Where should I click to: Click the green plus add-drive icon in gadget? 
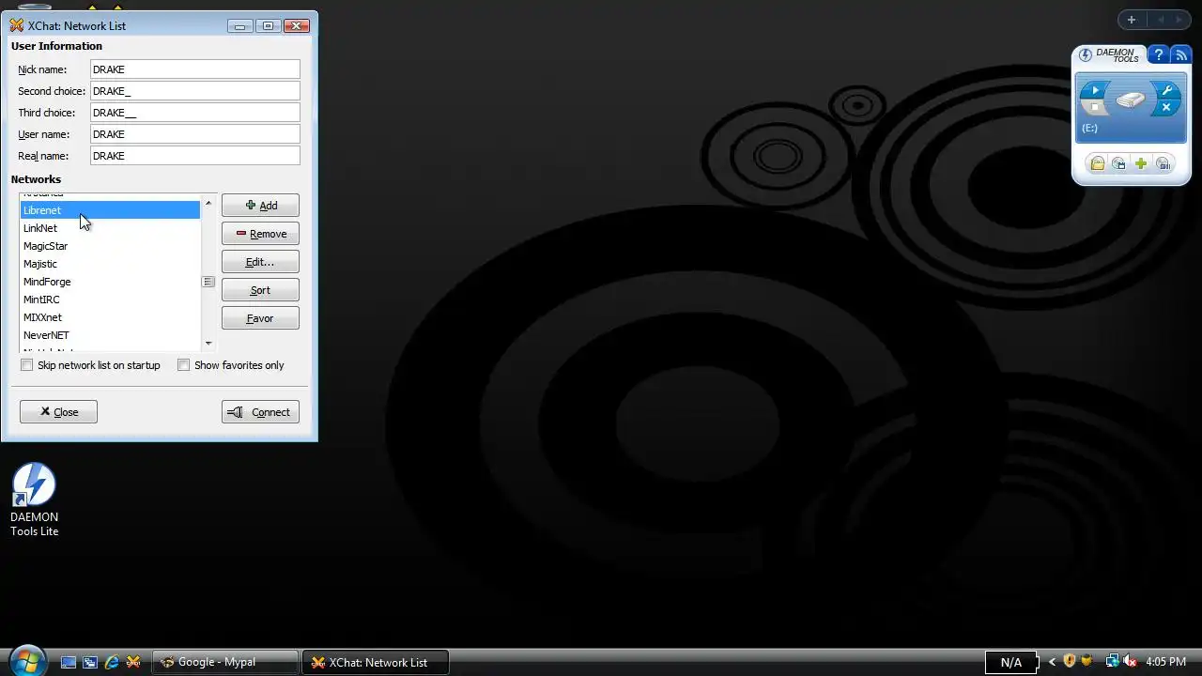[1141, 163]
